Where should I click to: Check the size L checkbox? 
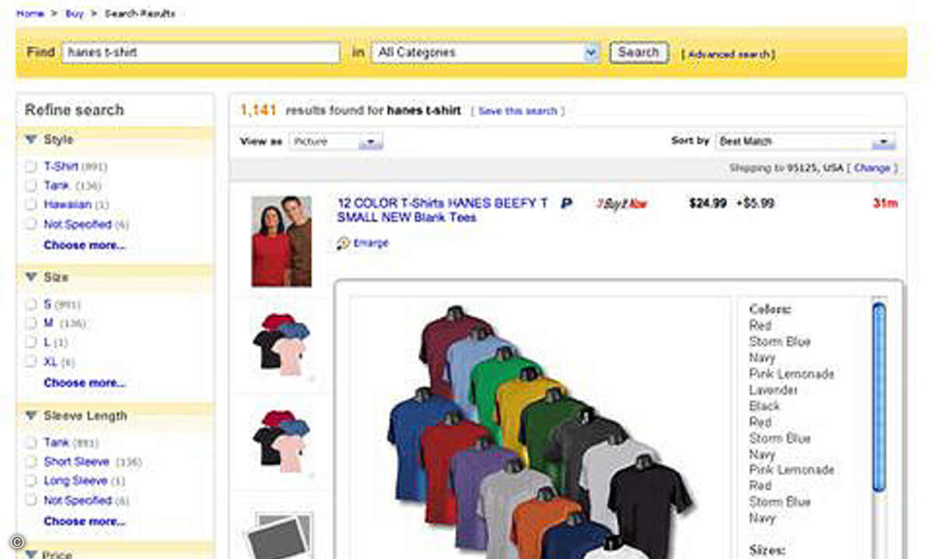pos(31,342)
